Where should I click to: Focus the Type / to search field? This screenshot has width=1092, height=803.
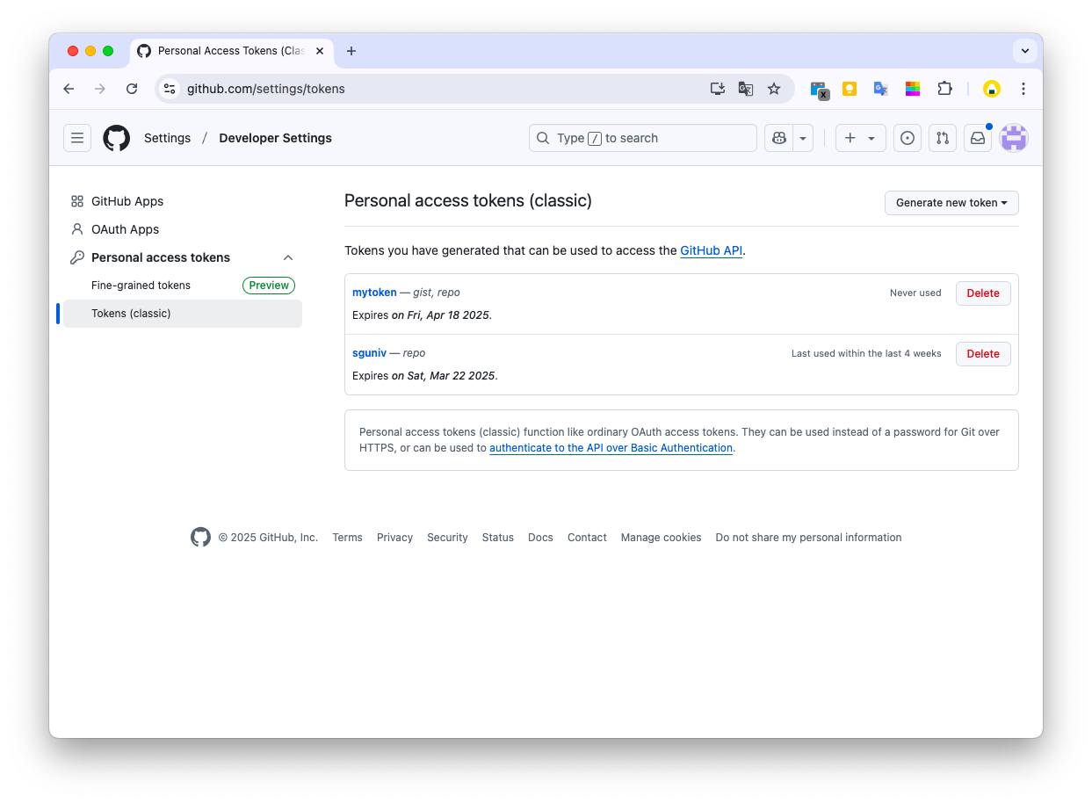(643, 138)
